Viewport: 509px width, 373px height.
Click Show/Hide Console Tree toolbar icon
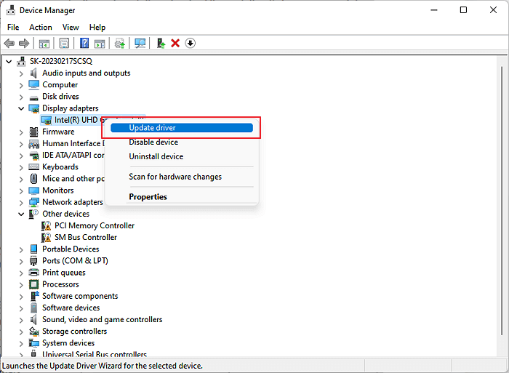coord(44,43)
